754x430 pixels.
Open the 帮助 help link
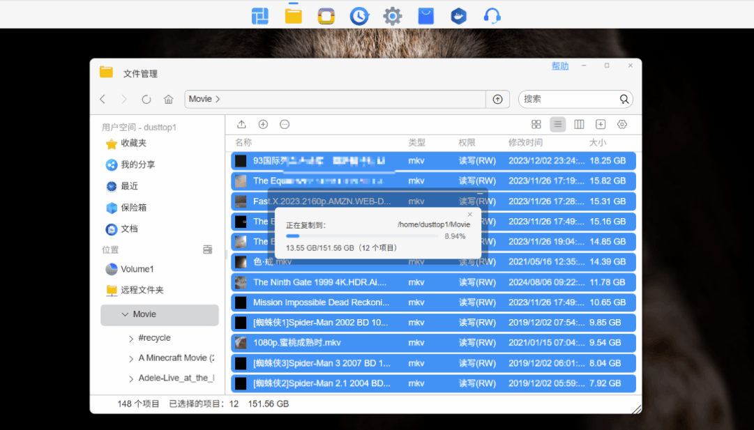[x=559, y=66]
